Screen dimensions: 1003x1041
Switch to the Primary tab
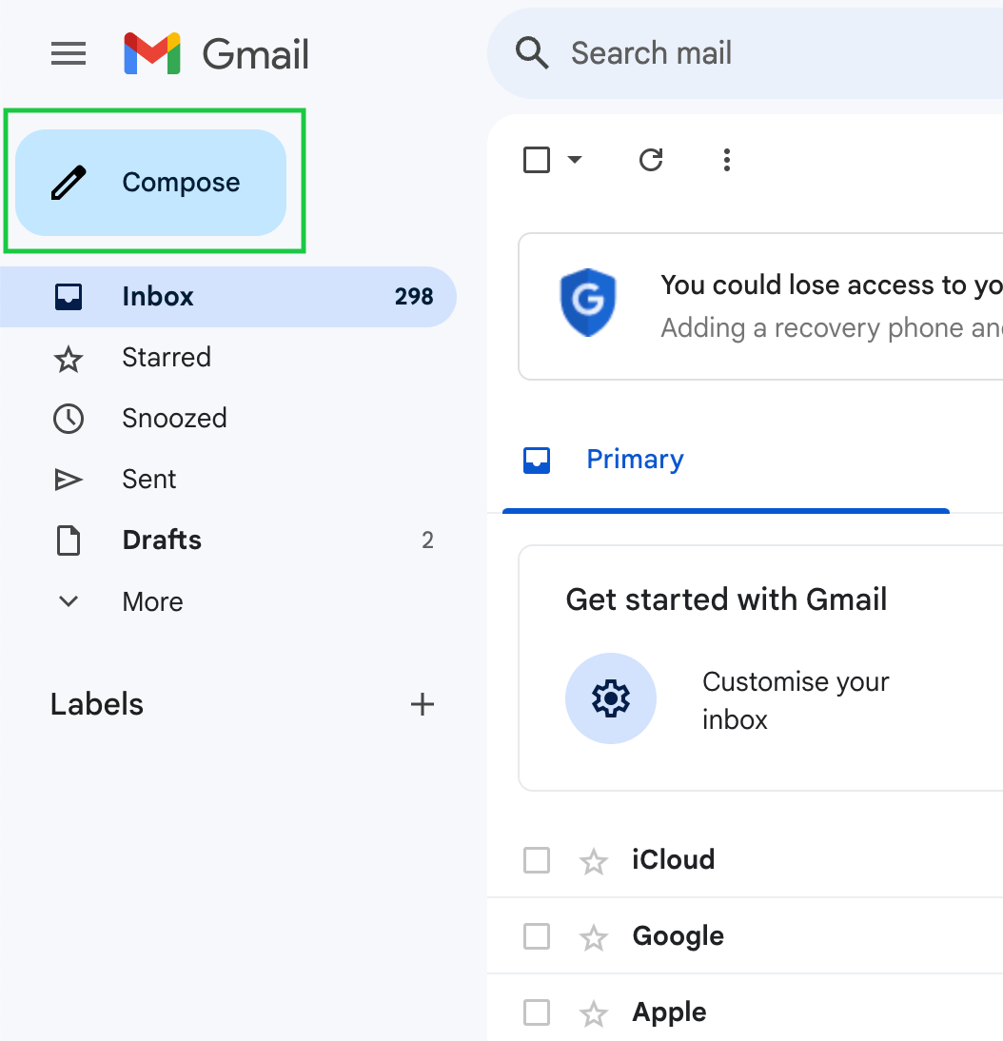tap(725, 461)
